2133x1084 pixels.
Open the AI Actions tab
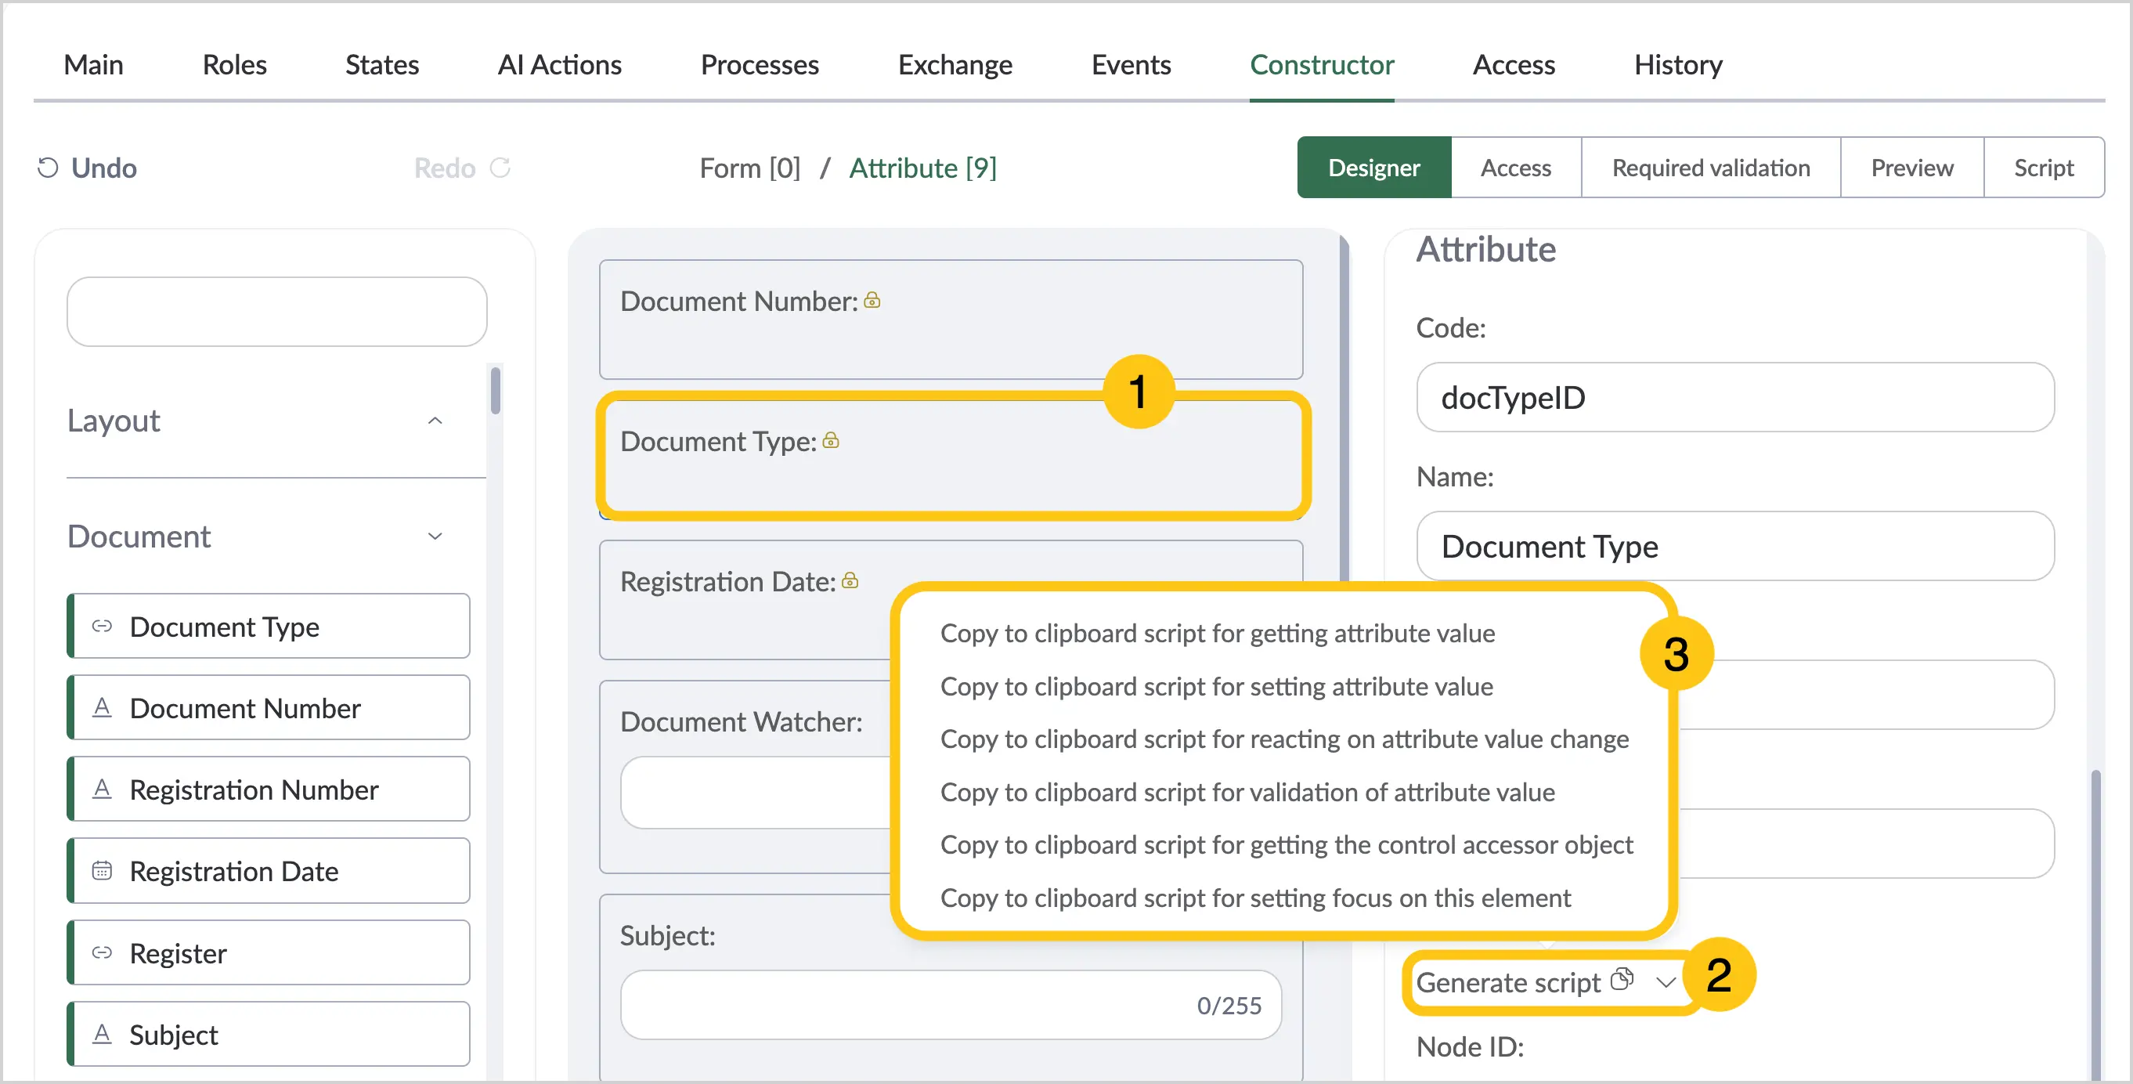click(x=560, y=64)
